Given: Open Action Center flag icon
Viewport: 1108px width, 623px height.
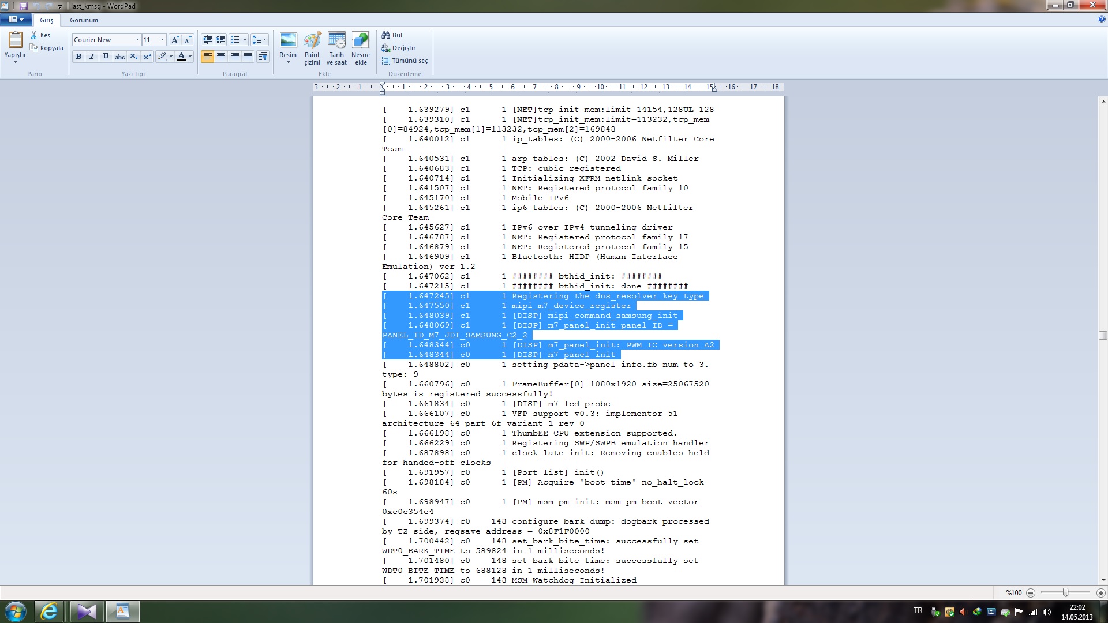Looking at the screenshot, I should point(1019,612).
